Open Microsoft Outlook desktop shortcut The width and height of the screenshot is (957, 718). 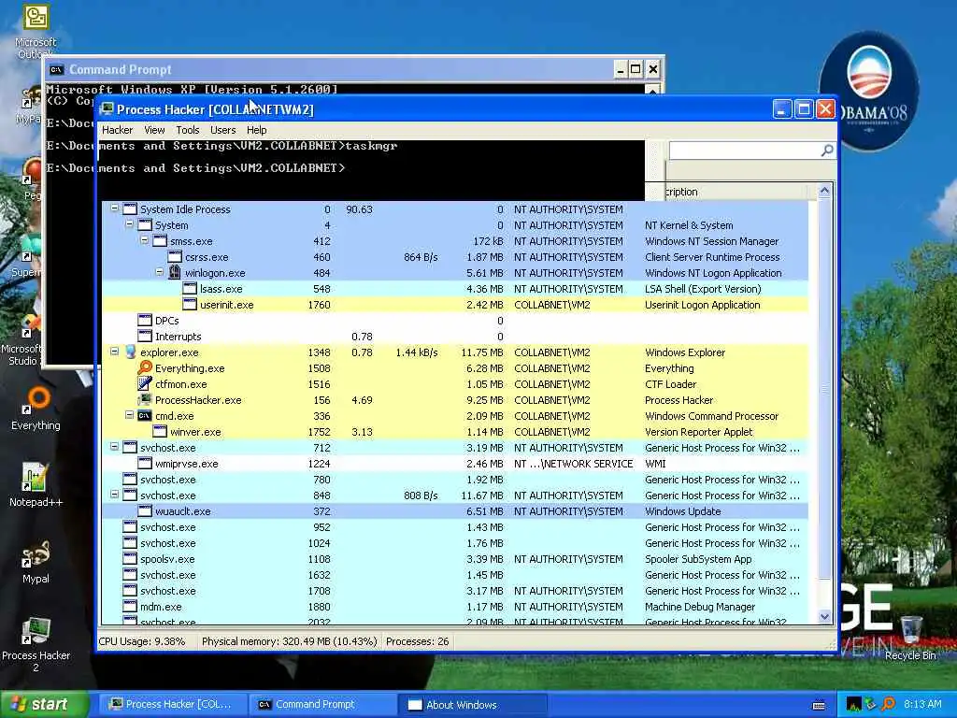coord(36,31)
